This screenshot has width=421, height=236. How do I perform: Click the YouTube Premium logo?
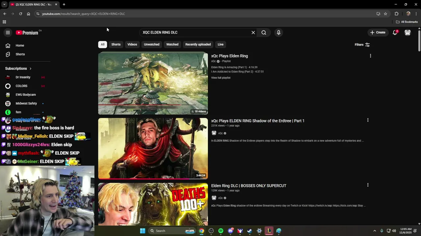[x=27, y=32]
